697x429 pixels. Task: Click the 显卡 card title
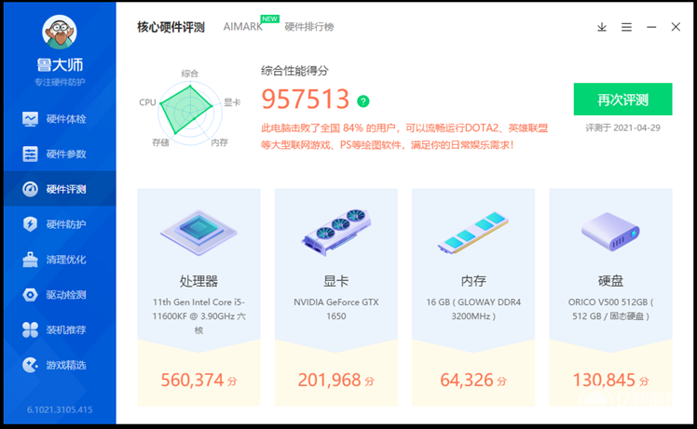pos(336,281)
